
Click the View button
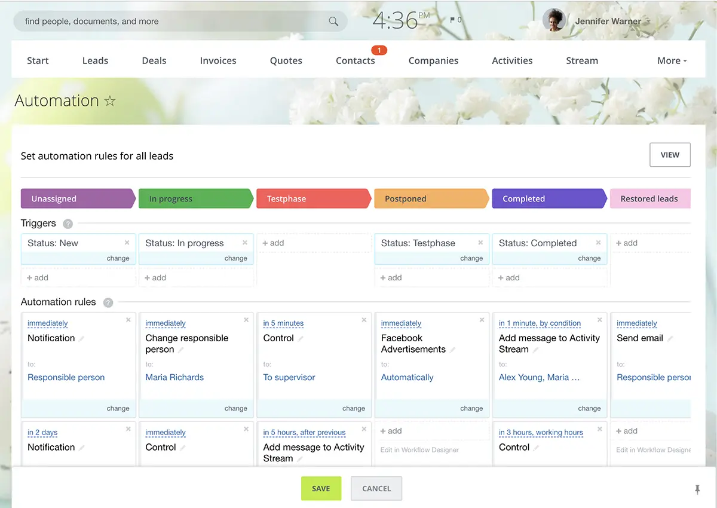[x=669, y=155]
